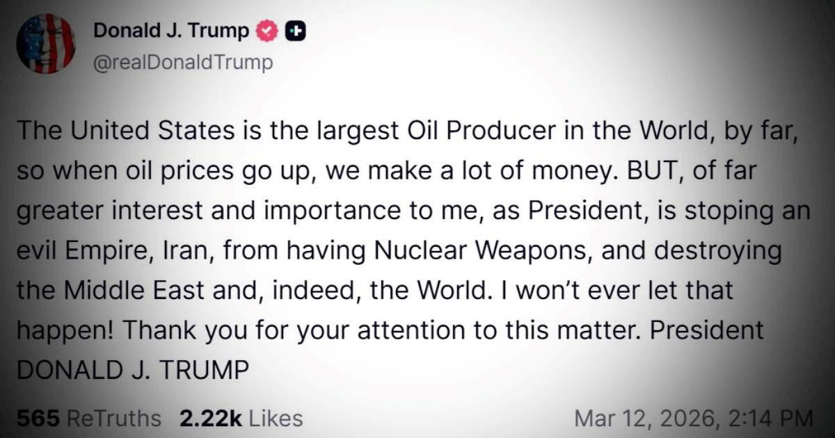This screenshot has width=835, height=438.
Task: Click the red verified checkmark badge
Action: [267, 31]
